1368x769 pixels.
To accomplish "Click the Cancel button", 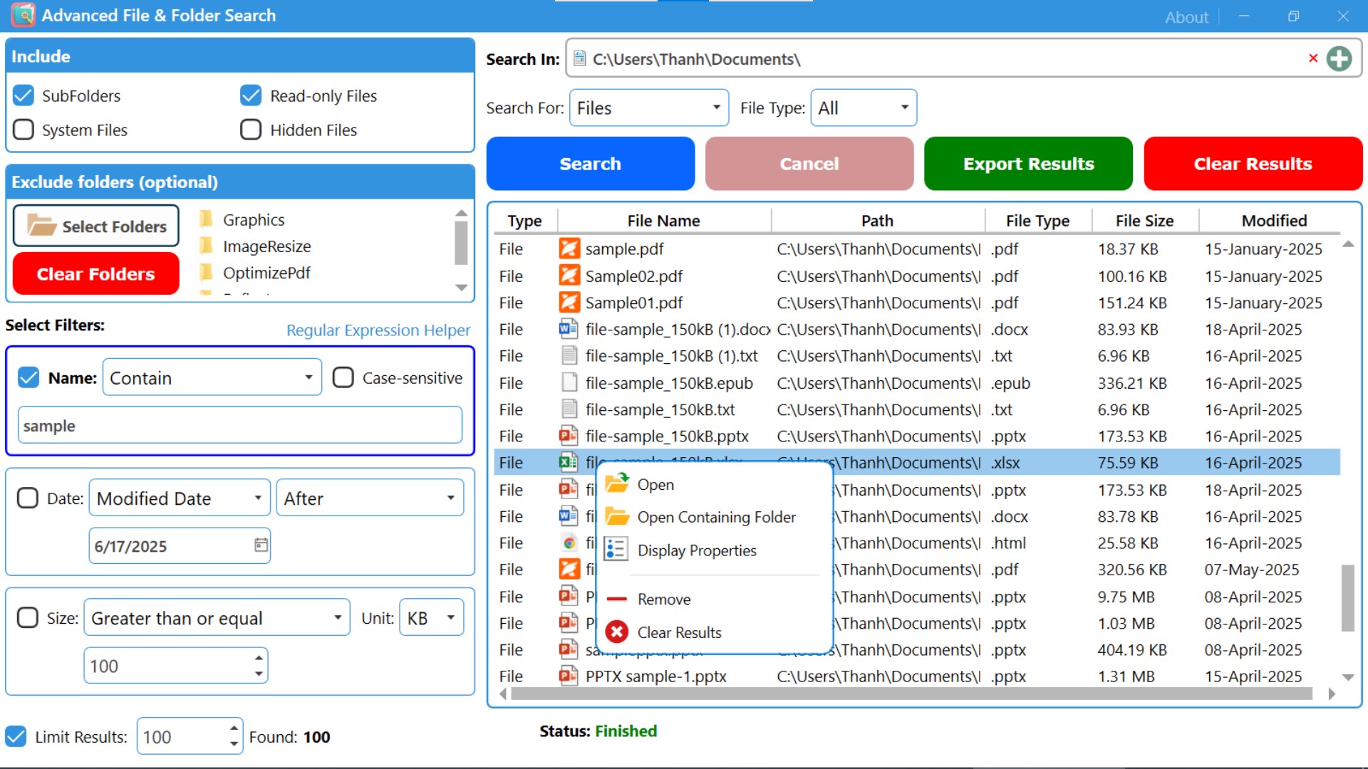I will 809,164.
